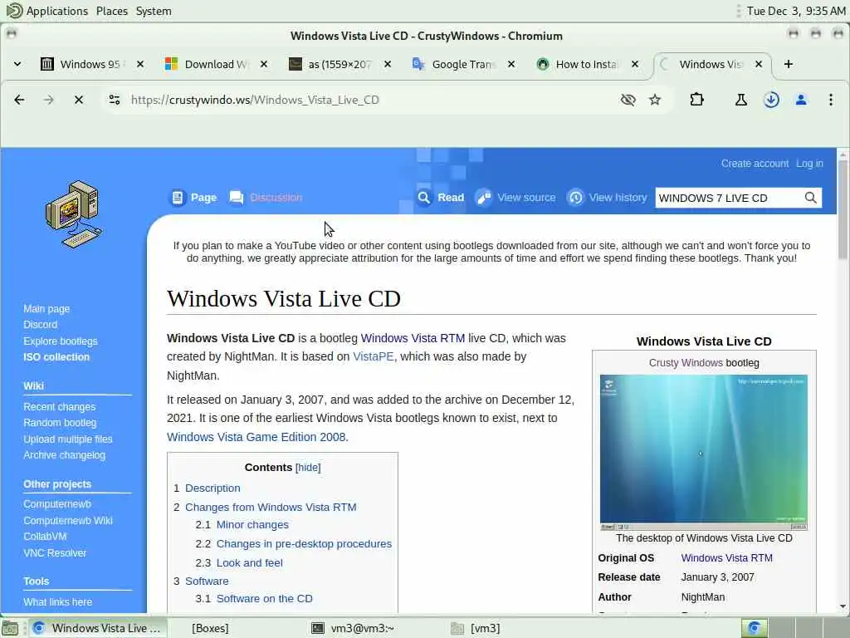Click the Log in link
The width and height of the screenshot is (850, 638).
(809, 164)
